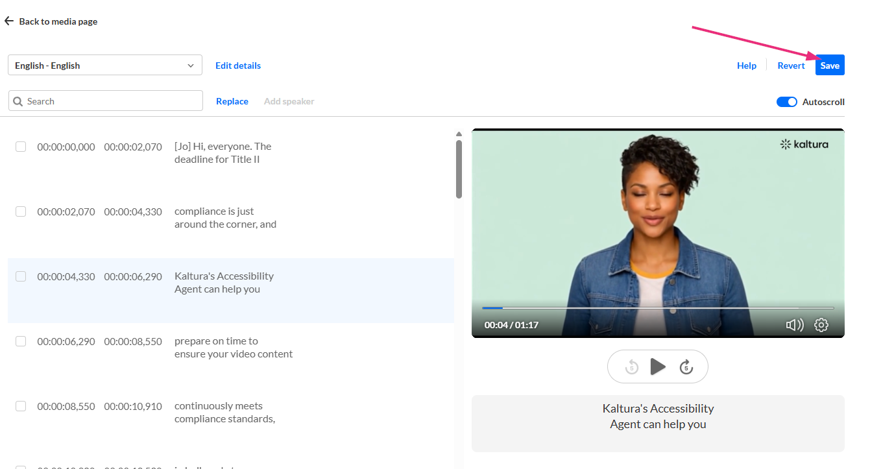
Task: Edit caption "prepare on time to ensure your video content"
Action: pyautogui.click(x=234, y=348)
